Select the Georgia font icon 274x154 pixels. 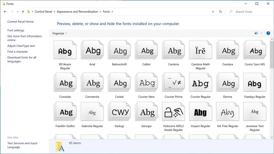146,112
